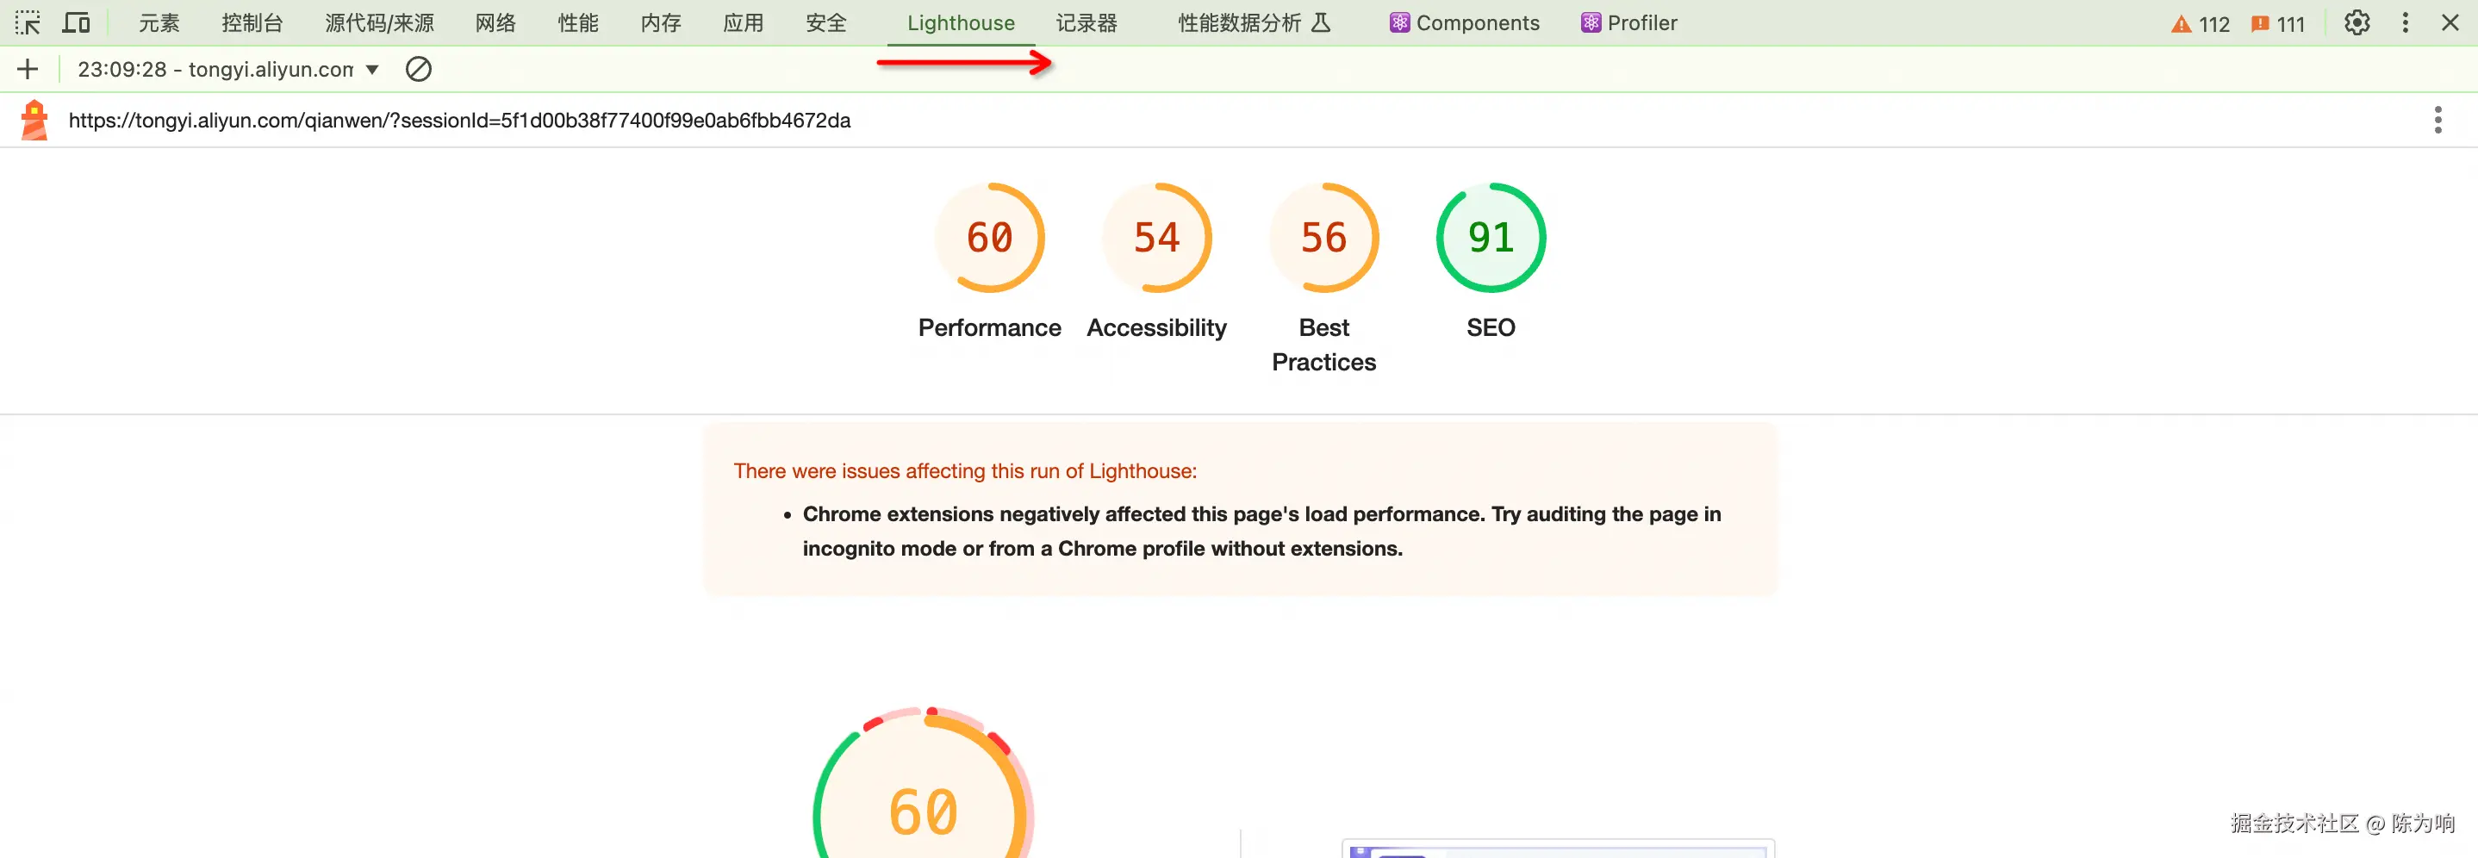Open the DevTools three-dot customize menu
Screen dimensions: 2478x858
[x=2405, y=23]
